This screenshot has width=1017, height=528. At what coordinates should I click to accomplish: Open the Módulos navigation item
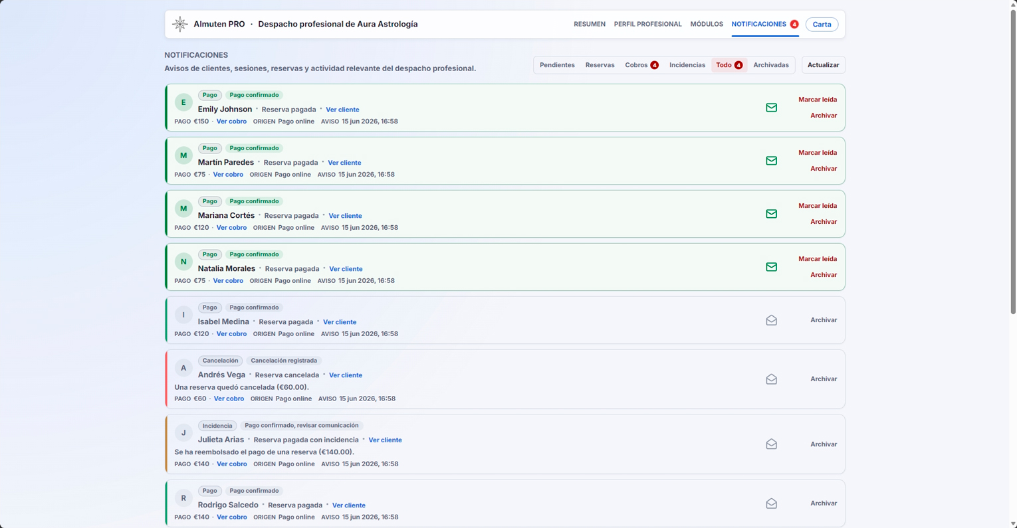point(707,24)
